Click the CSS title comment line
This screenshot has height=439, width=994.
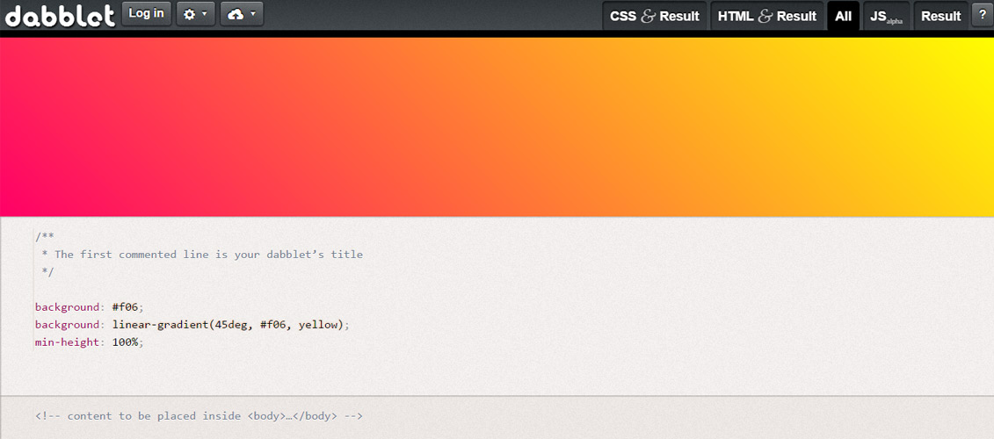tap(203, 255)
